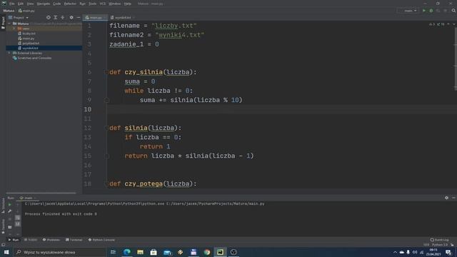Collapse all in Project panel toolbar
The image size is (457, 257).
(x=62, y=17)
